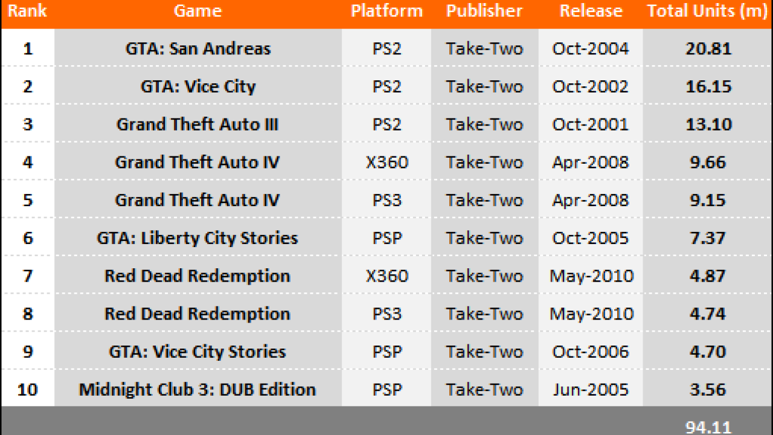Click the 20.81 total units value

[x=708, y=48]
